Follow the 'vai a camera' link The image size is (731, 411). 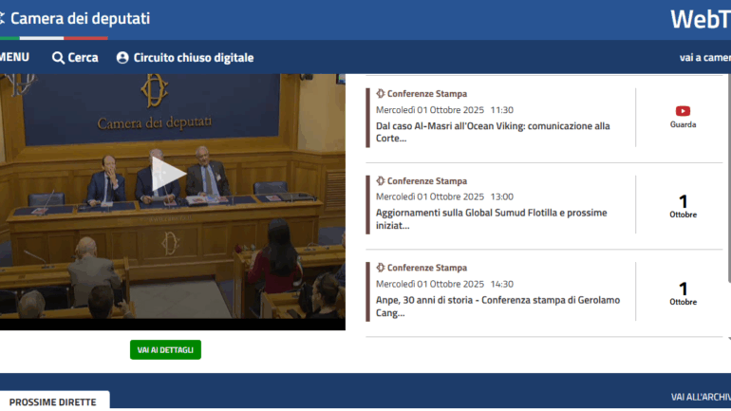pos(704,58)
